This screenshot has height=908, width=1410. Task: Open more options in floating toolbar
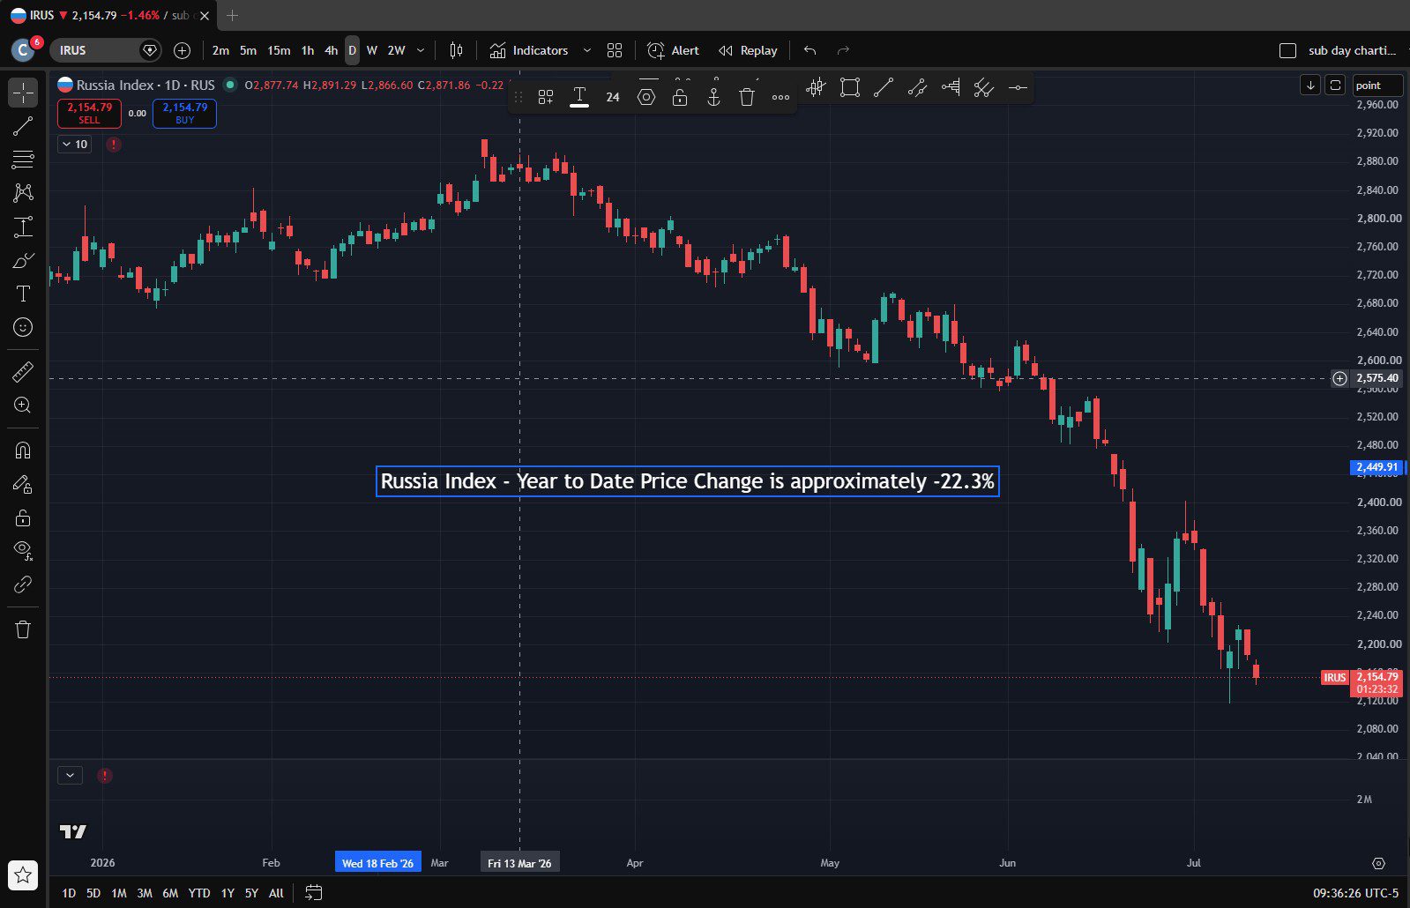pos(780,97)
